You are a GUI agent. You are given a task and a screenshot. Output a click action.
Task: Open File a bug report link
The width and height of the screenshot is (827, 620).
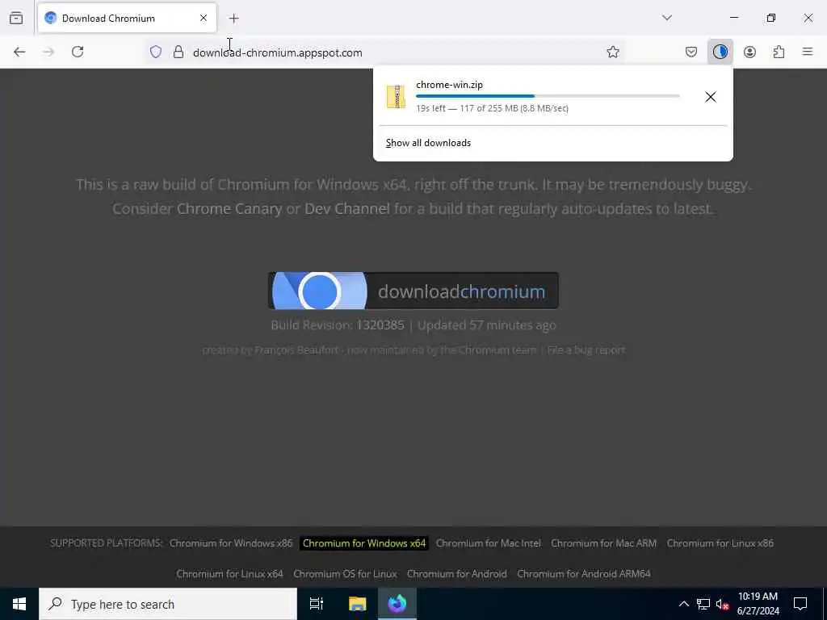[586, 350]
